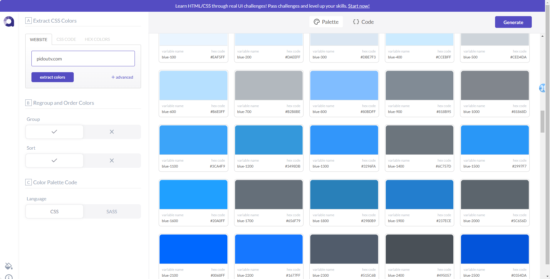Expand the advanced extraction options

tap(122, 77)
